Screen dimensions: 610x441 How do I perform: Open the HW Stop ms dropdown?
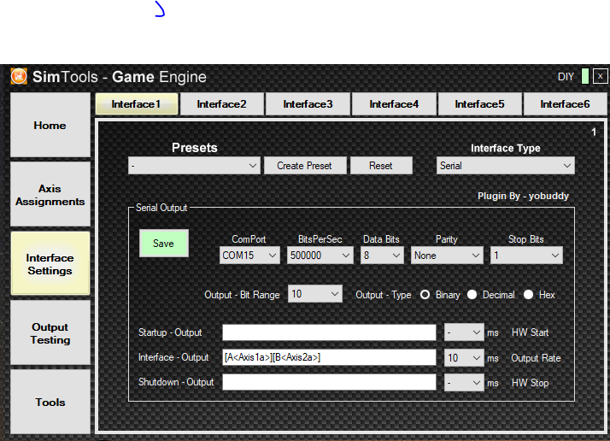[464, 383]
